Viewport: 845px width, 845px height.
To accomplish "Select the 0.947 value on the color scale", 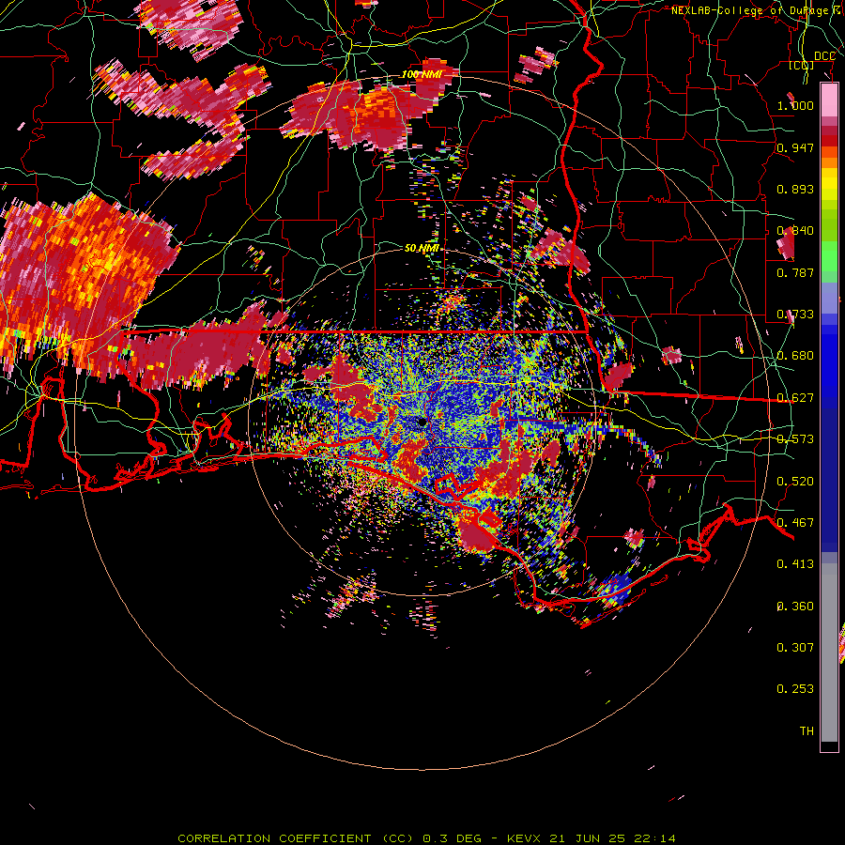I will (x=795, y=147).
